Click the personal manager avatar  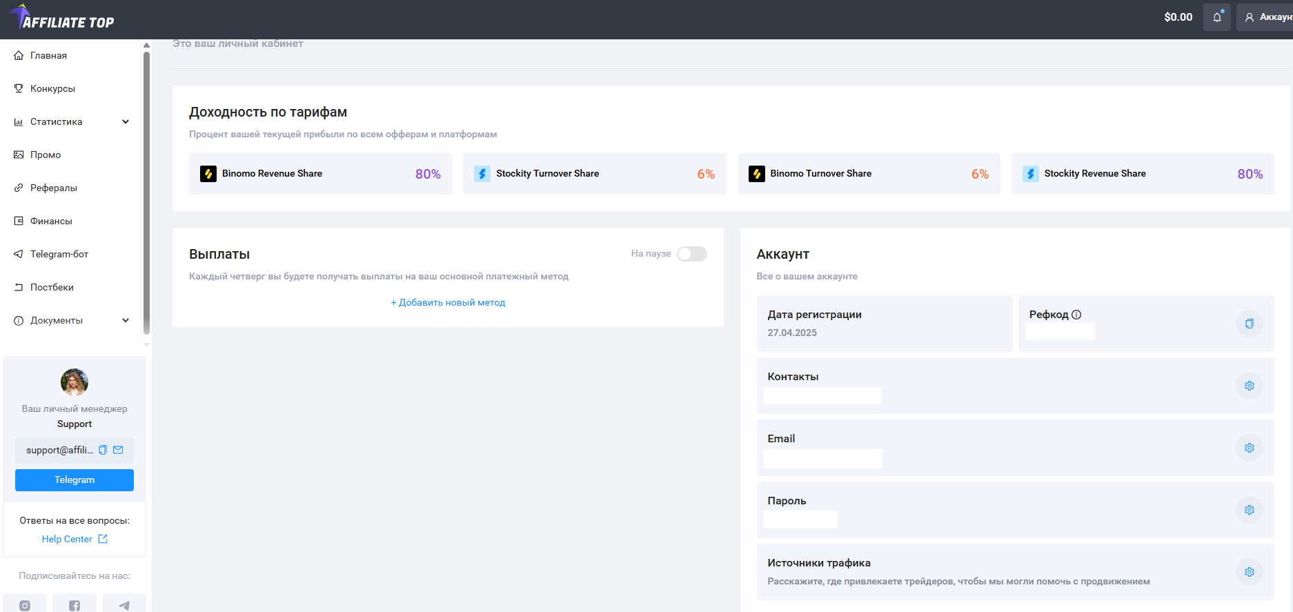[x=75, y=382]
